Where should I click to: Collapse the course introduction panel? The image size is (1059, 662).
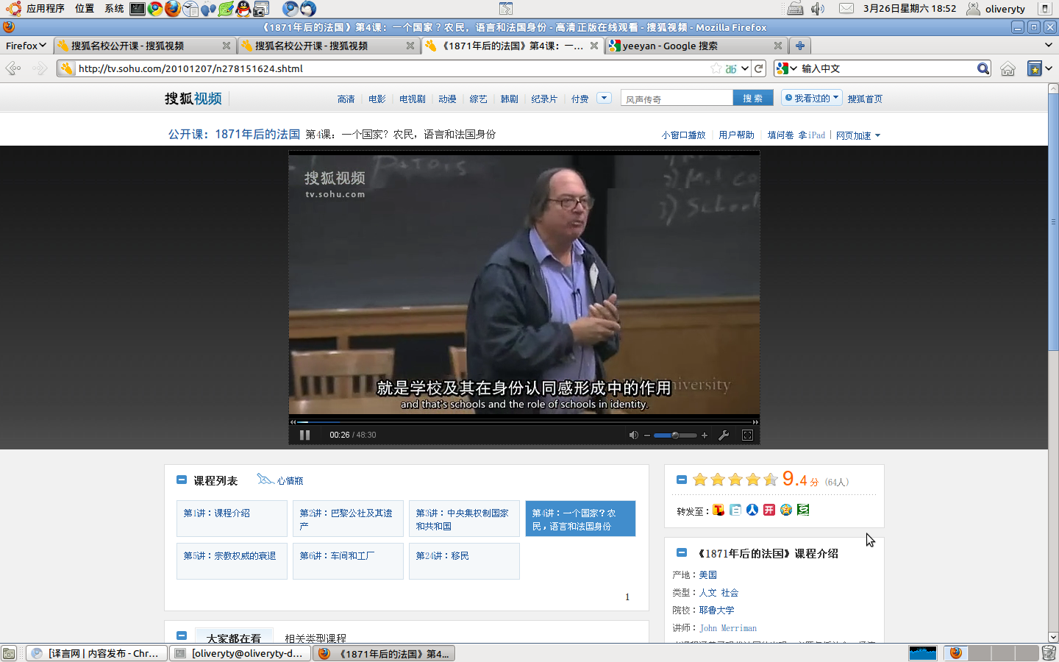(x=682, y=552)
